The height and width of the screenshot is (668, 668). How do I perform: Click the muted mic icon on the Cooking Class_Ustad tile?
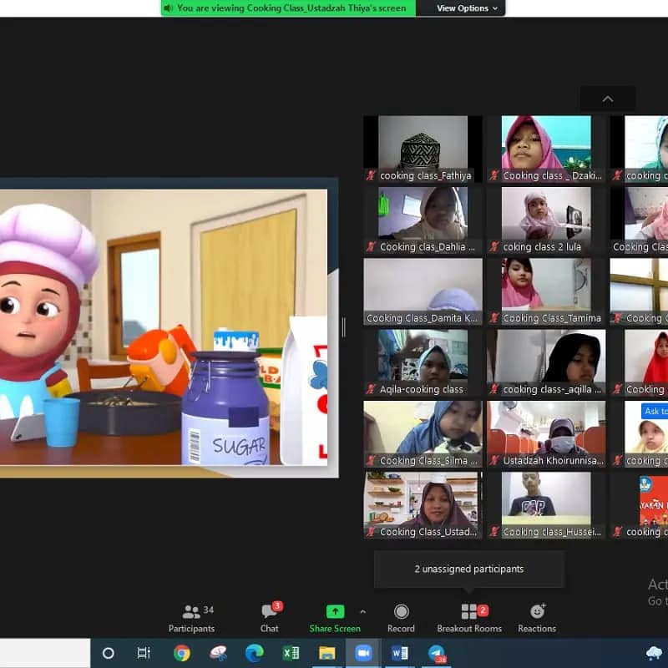click(371, 532)
